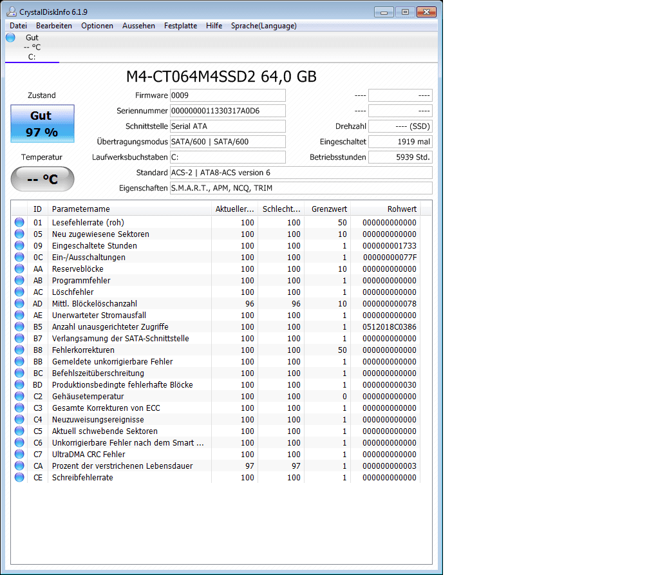Click the Übertragungsmodus field SATA/600

(228, 142)
